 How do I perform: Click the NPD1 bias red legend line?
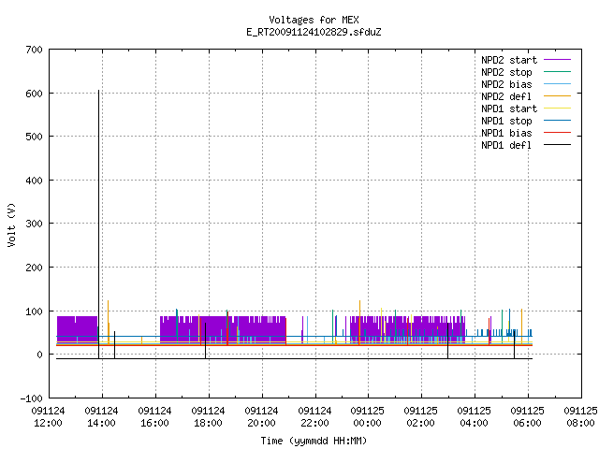click(557, 133)
